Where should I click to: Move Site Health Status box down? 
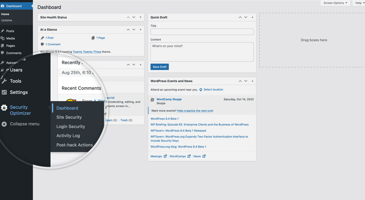click(x=134, y=17)
